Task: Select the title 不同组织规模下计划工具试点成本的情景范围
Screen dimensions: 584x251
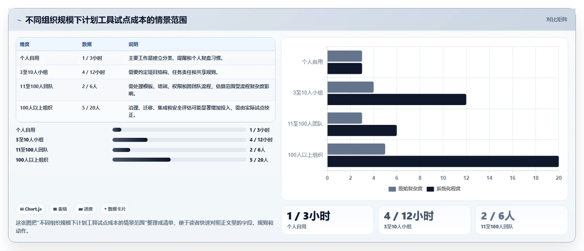Action: [106, 20]
